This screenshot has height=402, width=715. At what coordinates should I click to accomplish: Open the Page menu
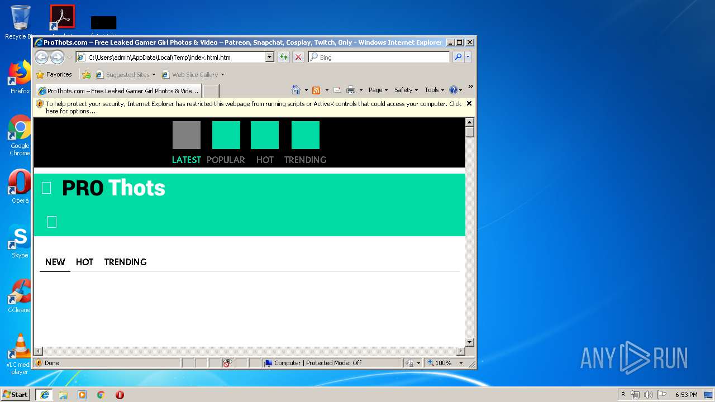tap(378, 90)
